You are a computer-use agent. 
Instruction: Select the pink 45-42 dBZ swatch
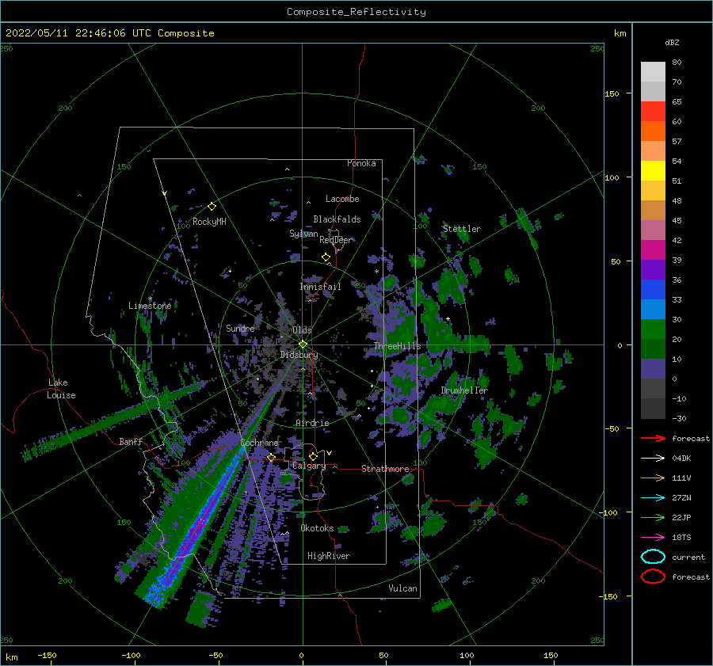tap(653, 230)
